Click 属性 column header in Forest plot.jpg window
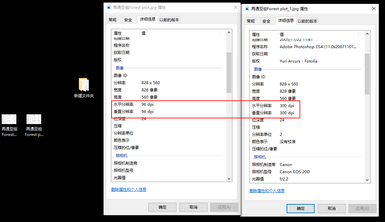Image resolution: width=385 pixels, height=222 pixels. pos(126,33)
